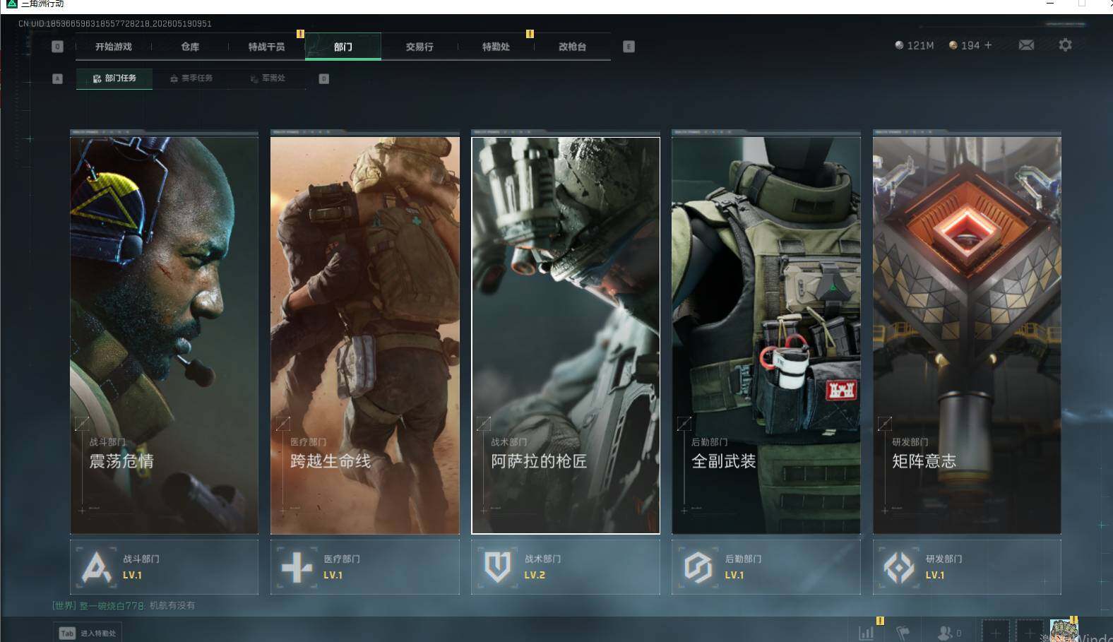Viewport: 1113px width, 642px height.
Task: Click the game logo in the title bar
Action: click(11, 4)
